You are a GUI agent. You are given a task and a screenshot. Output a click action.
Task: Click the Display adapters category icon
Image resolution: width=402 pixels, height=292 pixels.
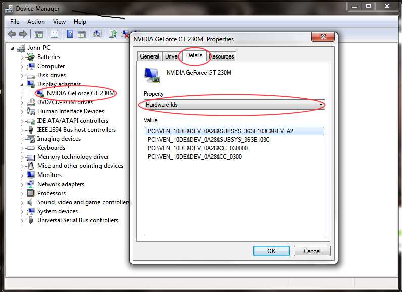[x=31, y=84]
